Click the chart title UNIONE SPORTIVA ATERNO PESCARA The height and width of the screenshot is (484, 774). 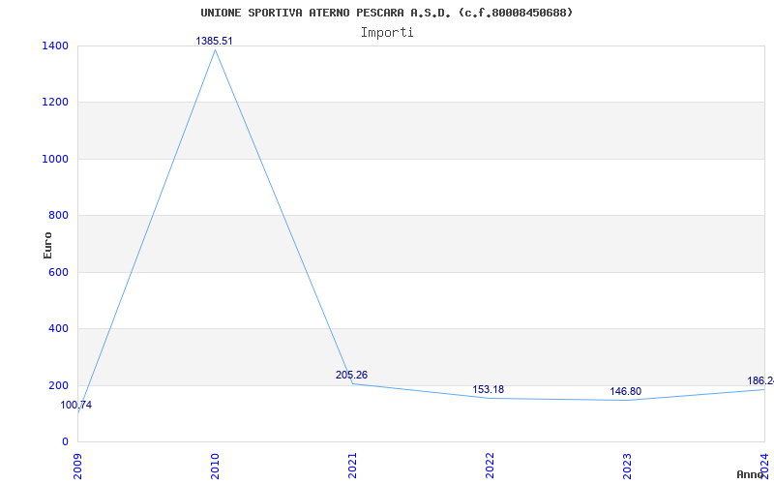pyautogui.click(x=386, y=13)
